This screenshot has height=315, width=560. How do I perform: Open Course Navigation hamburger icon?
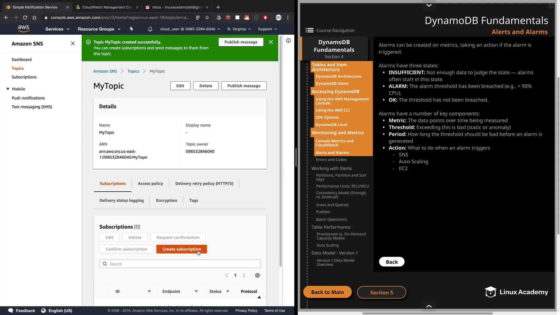(309, 30)
